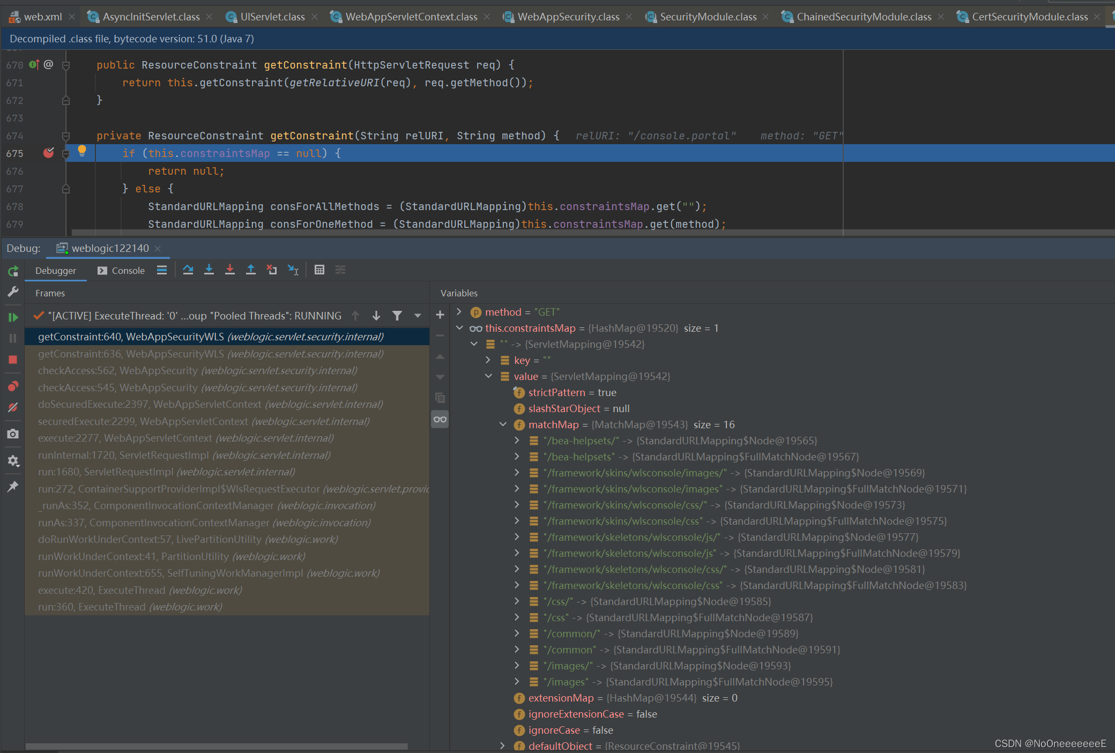Expand the key entry node
Viewport: 1115px width, 753px height.
click(488, 360)
